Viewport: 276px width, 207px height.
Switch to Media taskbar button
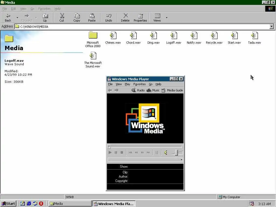(70, 204)
